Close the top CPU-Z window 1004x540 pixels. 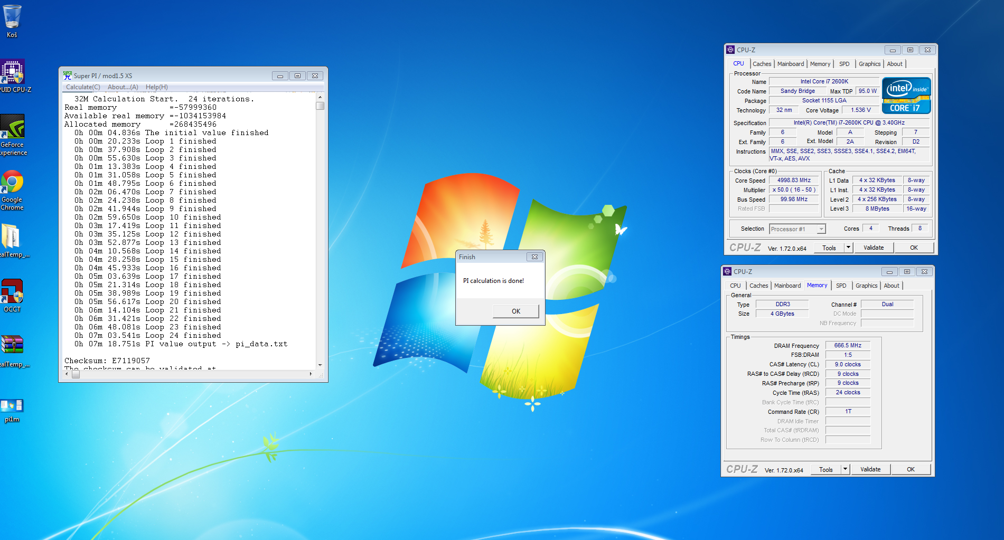[927, 50]
